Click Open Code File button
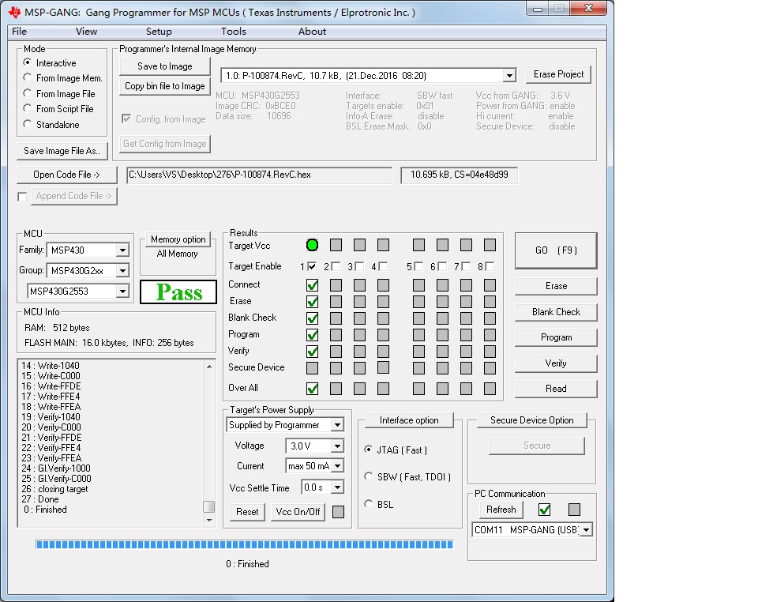Image resolution: width=758 pixels, height=602 pixels. [x=66, y=175]
